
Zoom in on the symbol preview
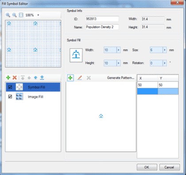coord(8,15)
